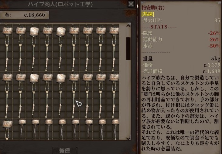Close the ハイブ商人 trader window

pyautogui.click(x=131, y=4)
